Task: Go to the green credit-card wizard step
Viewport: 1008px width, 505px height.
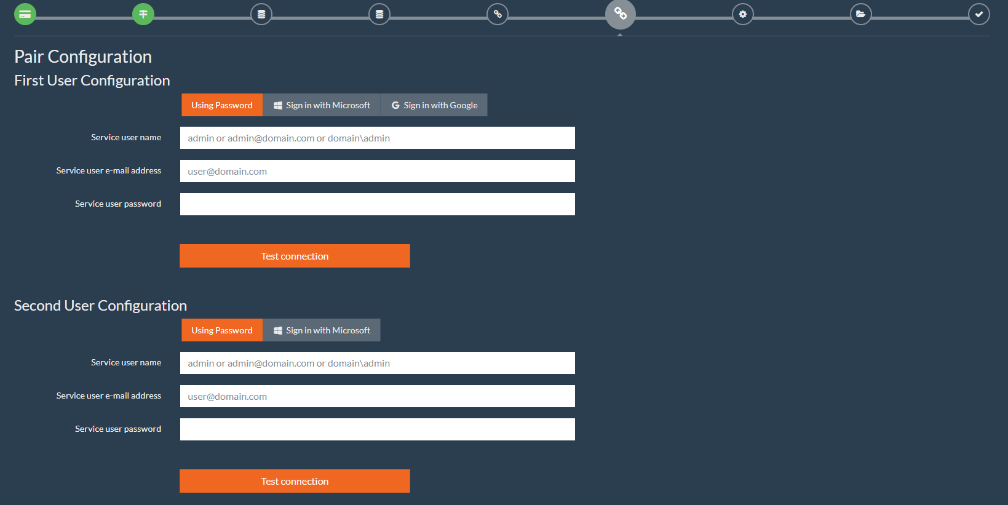Action: pos(25,14)
